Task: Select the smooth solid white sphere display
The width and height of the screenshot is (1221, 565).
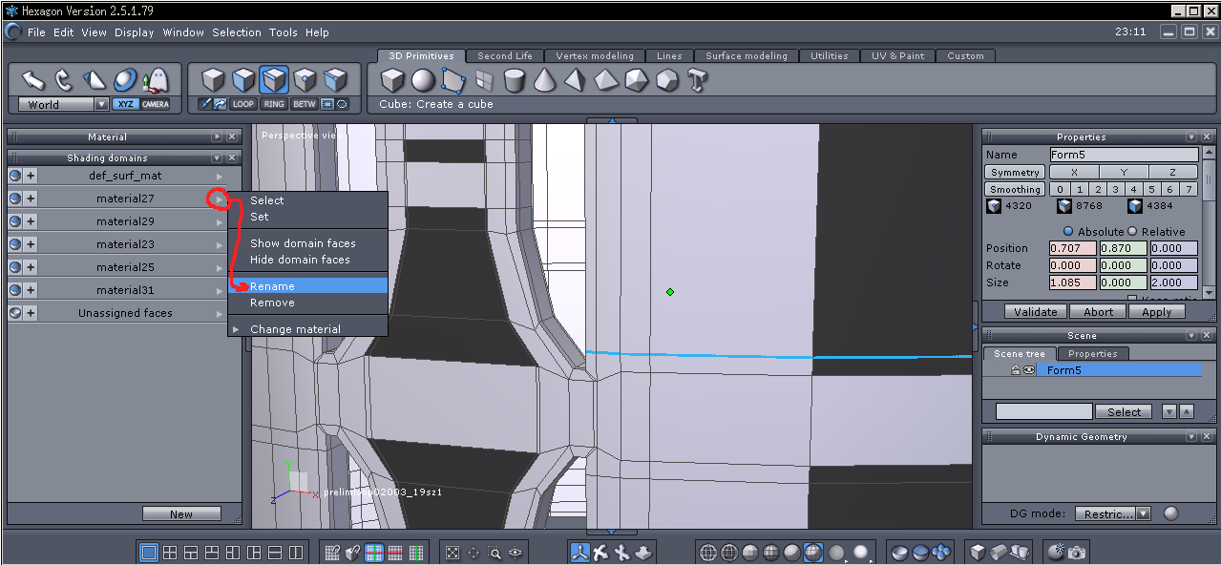Action: 860,552
